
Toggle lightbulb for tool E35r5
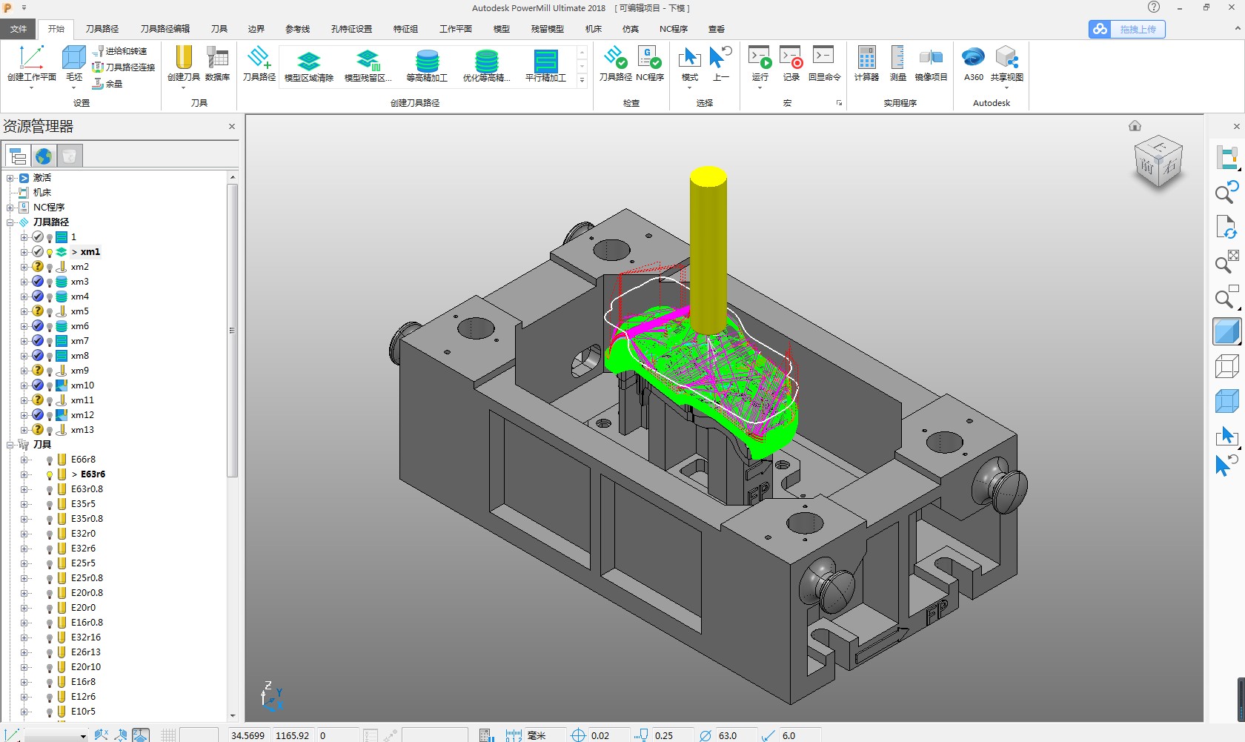(x=50, y=505)
